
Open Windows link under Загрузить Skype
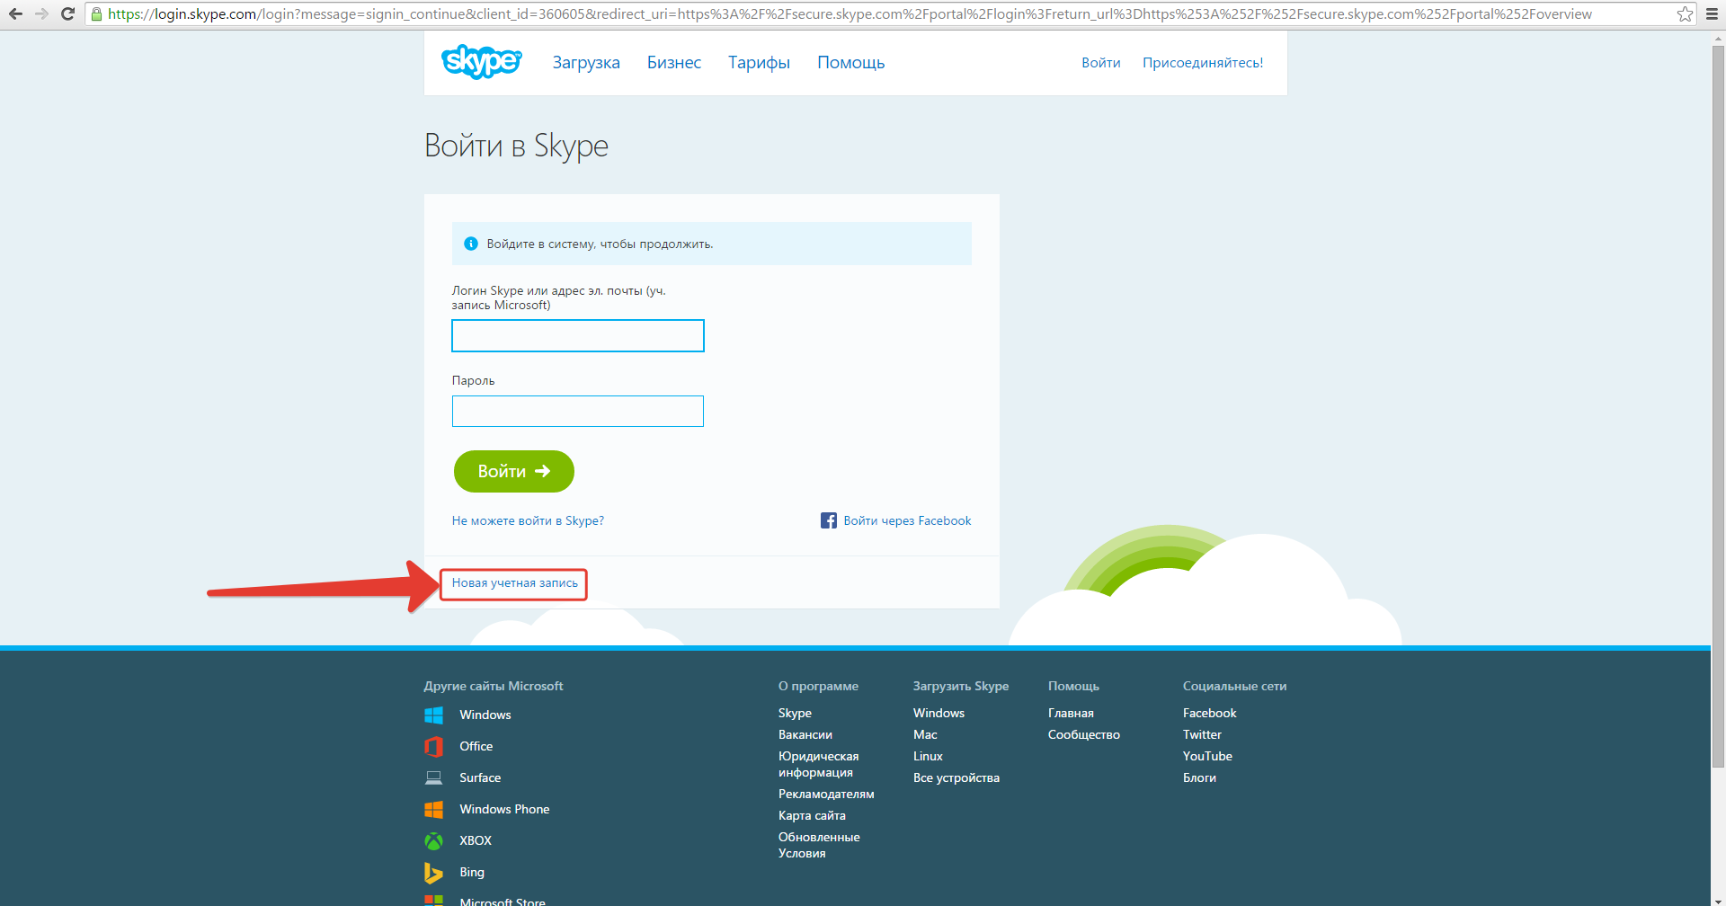939,713
